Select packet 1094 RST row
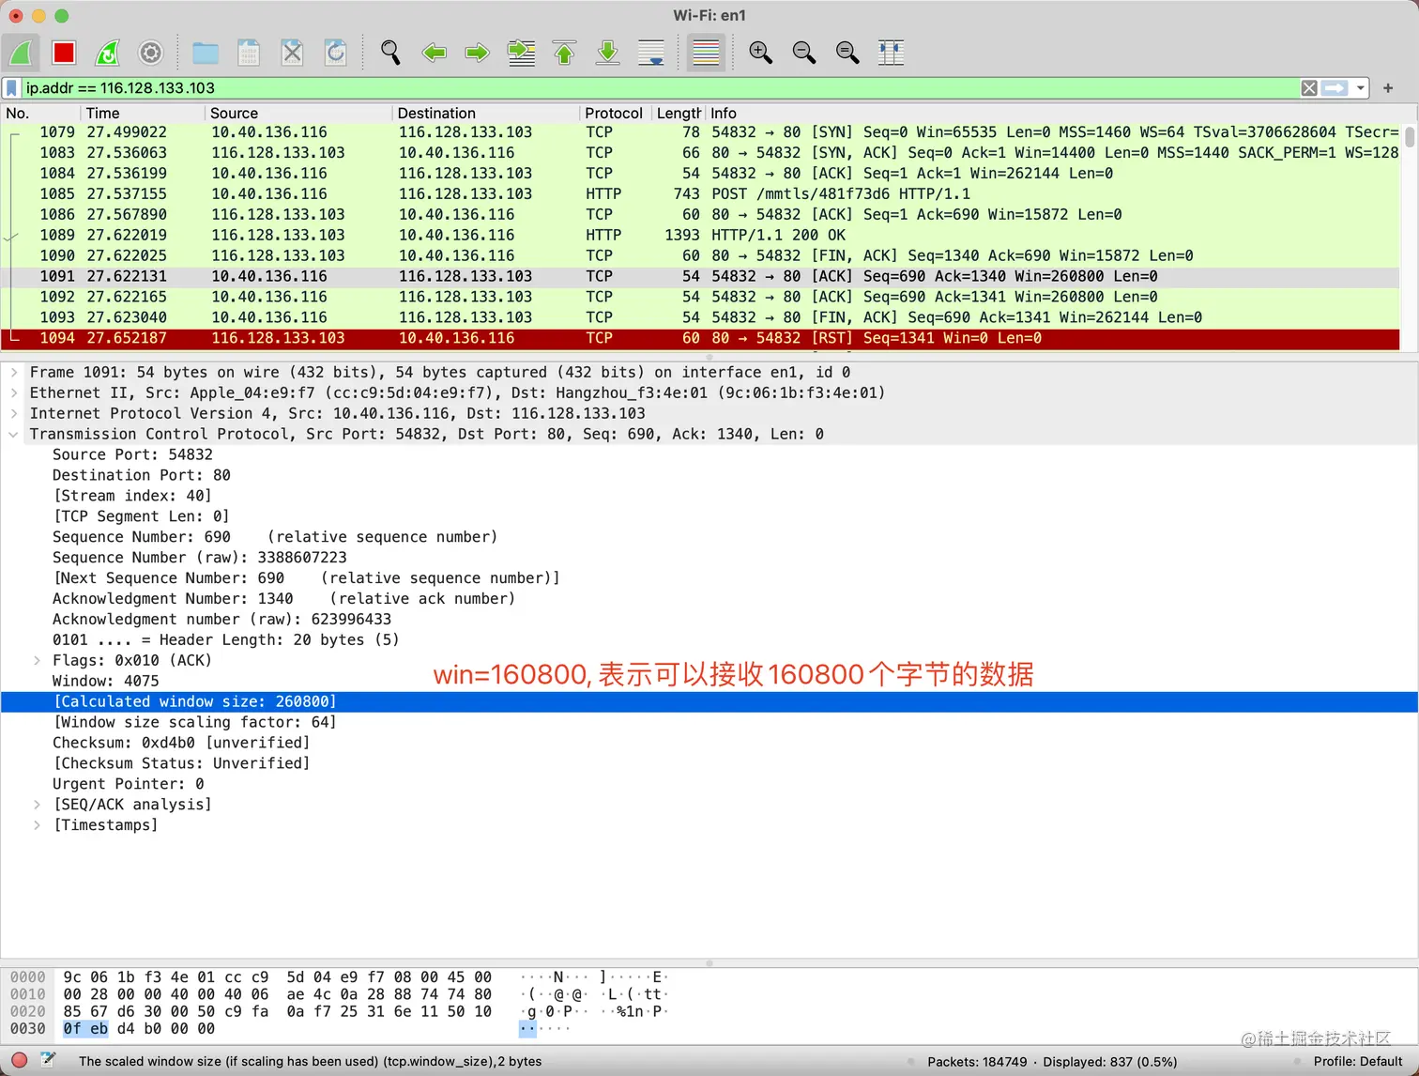This screenshot has height=1076, width=1419. click(700, 338)
